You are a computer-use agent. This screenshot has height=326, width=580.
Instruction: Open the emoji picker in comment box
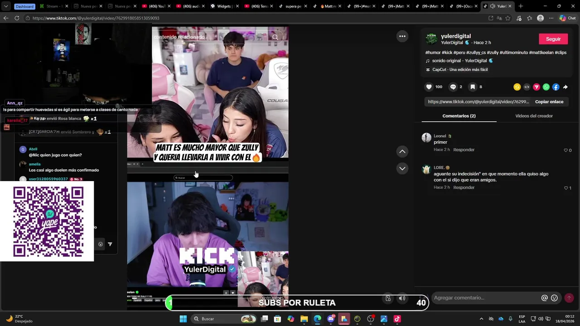tap(554, 298)
